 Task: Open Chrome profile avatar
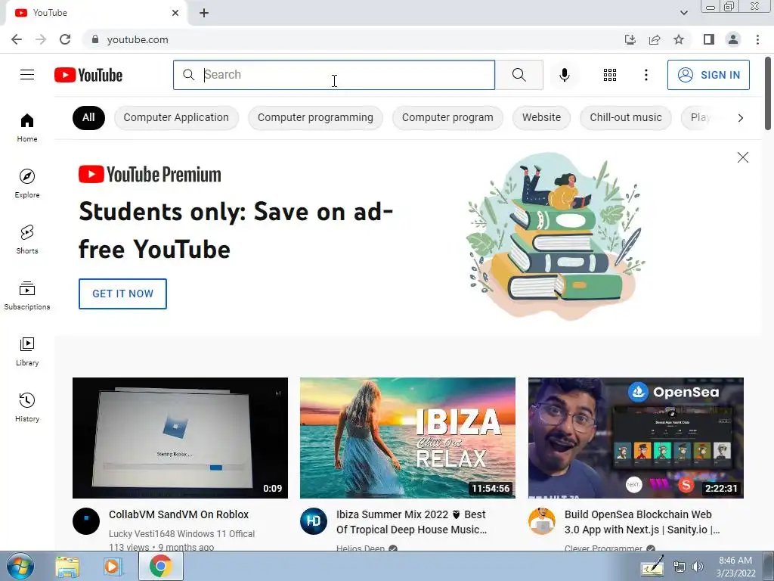pos(733,39)
